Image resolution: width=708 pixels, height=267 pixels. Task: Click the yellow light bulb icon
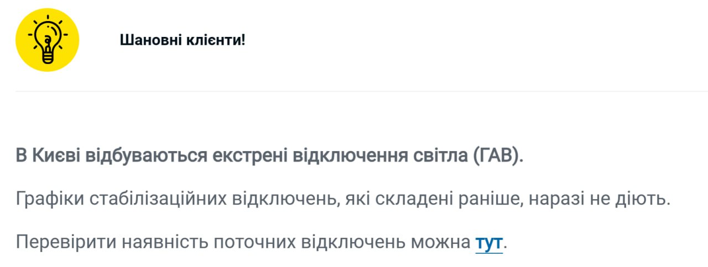pos(48,40)
